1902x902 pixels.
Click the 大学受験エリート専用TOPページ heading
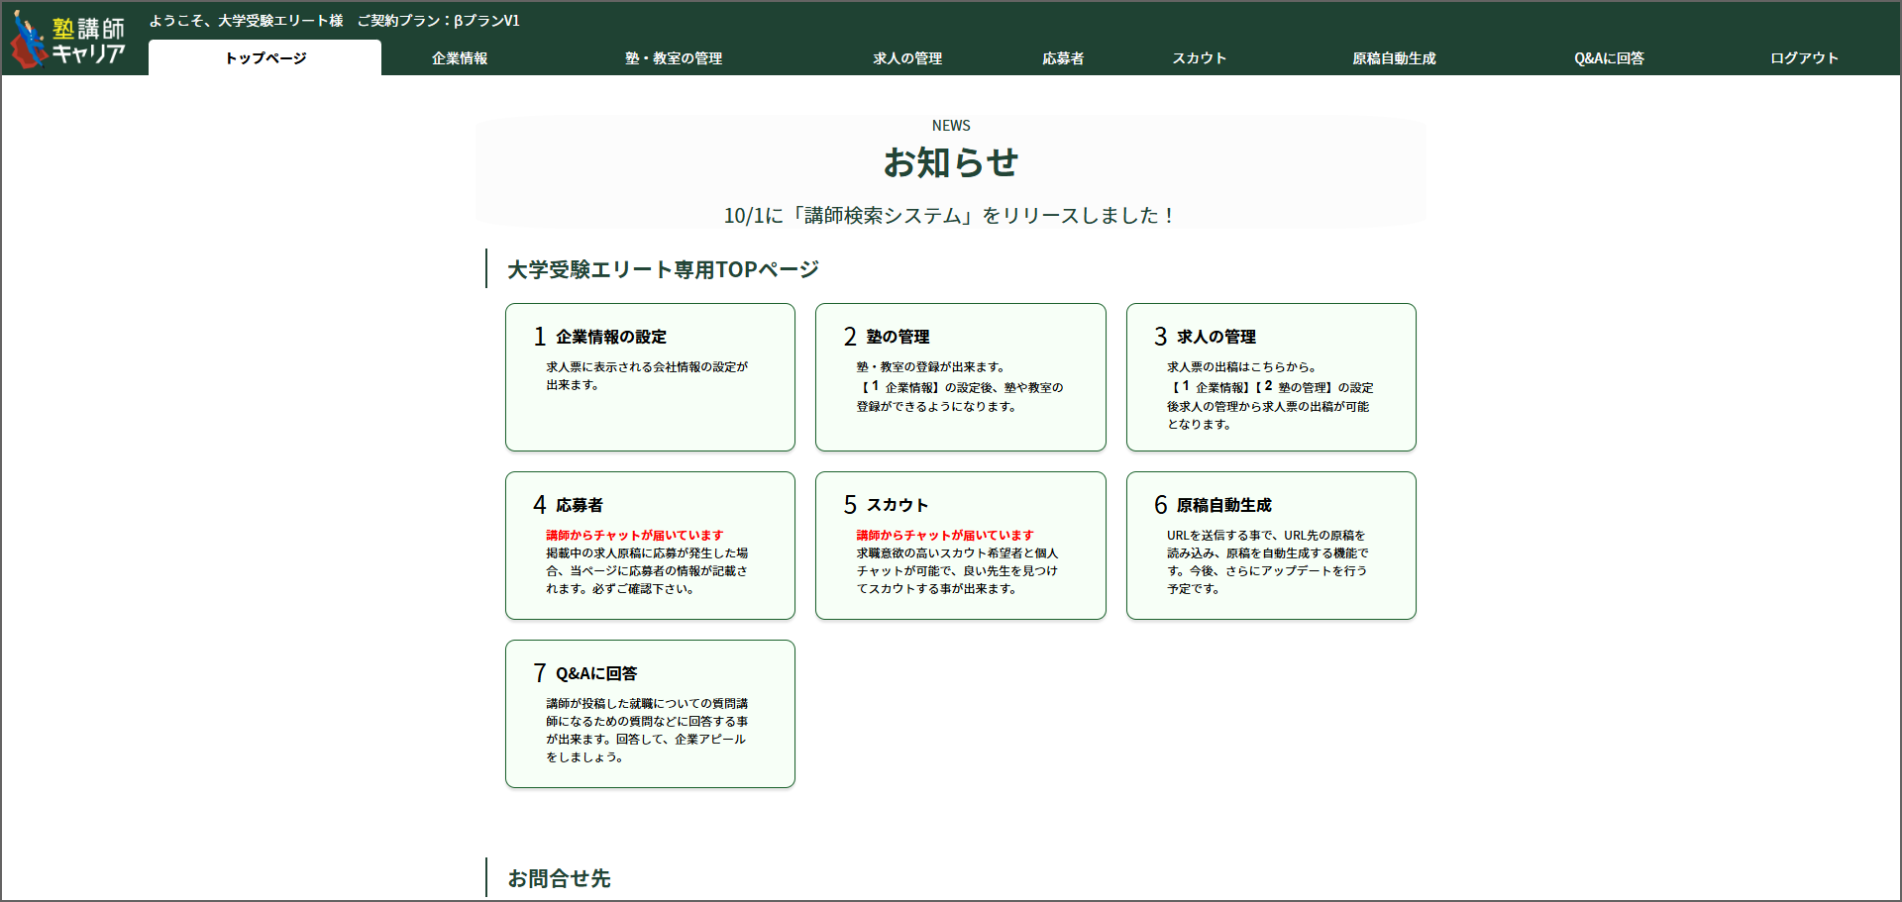point(663,269)
